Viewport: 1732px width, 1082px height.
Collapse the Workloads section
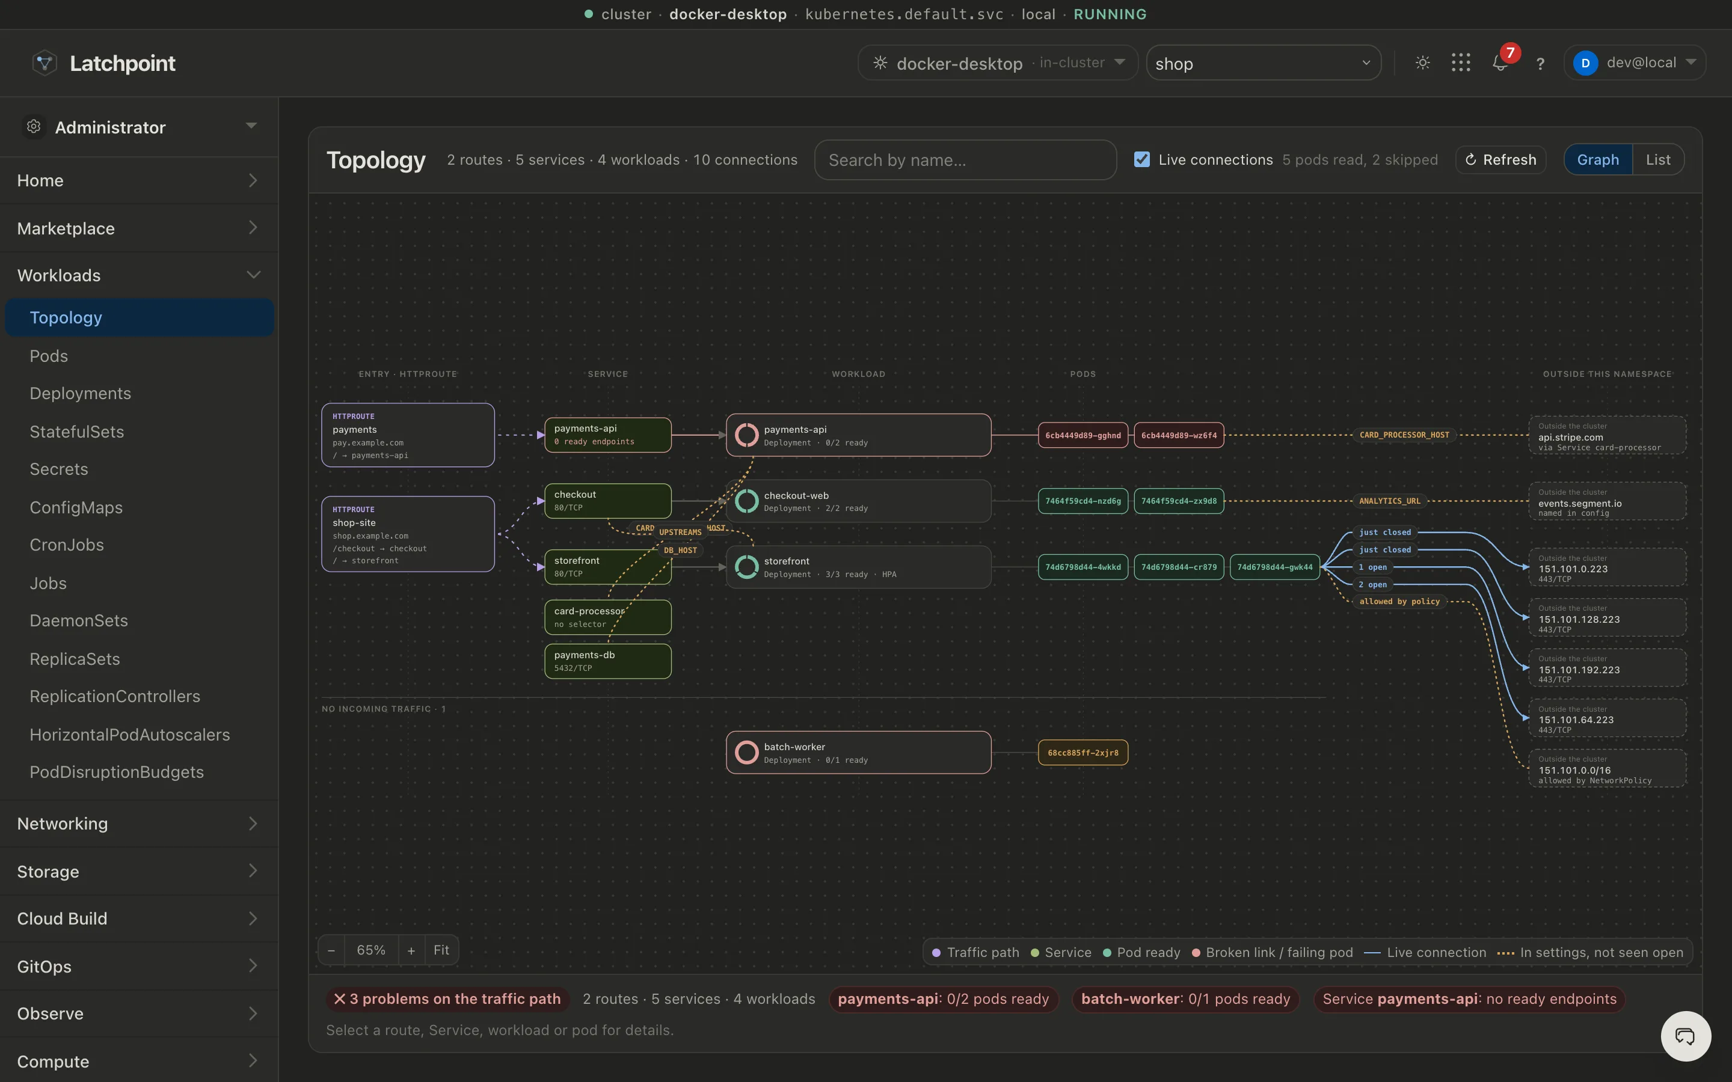(139, 275)
